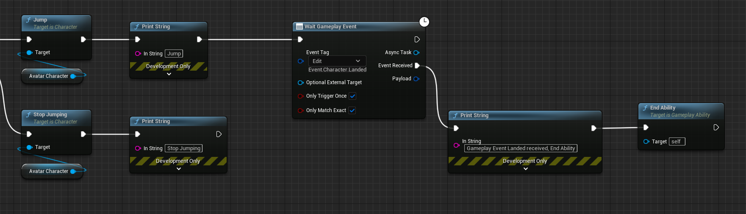
Task: Expand the Landed Print String advanced chevron
Action: coord(526,169)
